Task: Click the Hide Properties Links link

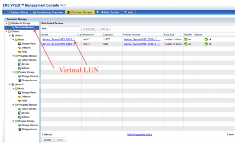Action: tap(139, 134)
